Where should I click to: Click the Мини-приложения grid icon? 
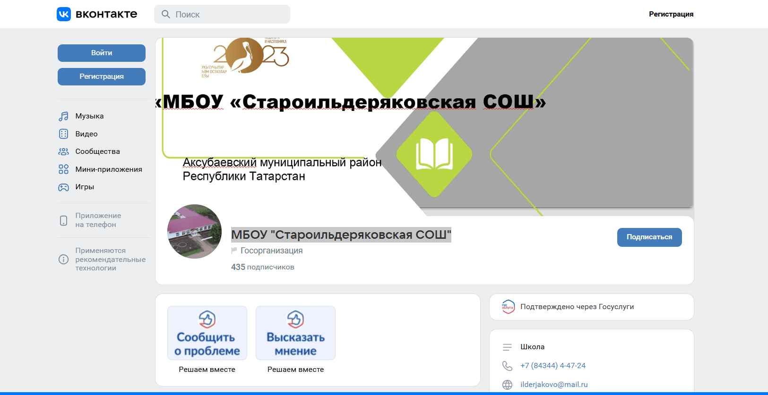click(63, 169)
